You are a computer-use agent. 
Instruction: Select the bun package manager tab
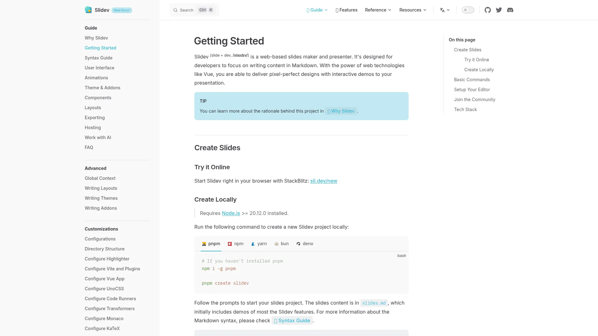coord(282,244)
